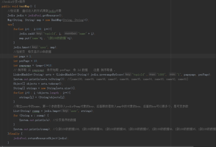Click the "for (String s : rsmap)" line
The width and height of the screenshot is (216, 147).
pos(31,115)
